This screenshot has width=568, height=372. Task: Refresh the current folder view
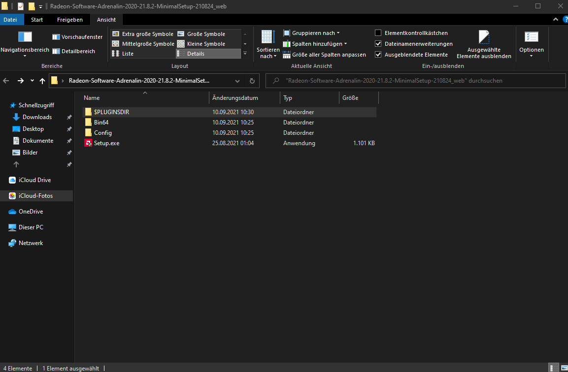click(x=252, y=81)
